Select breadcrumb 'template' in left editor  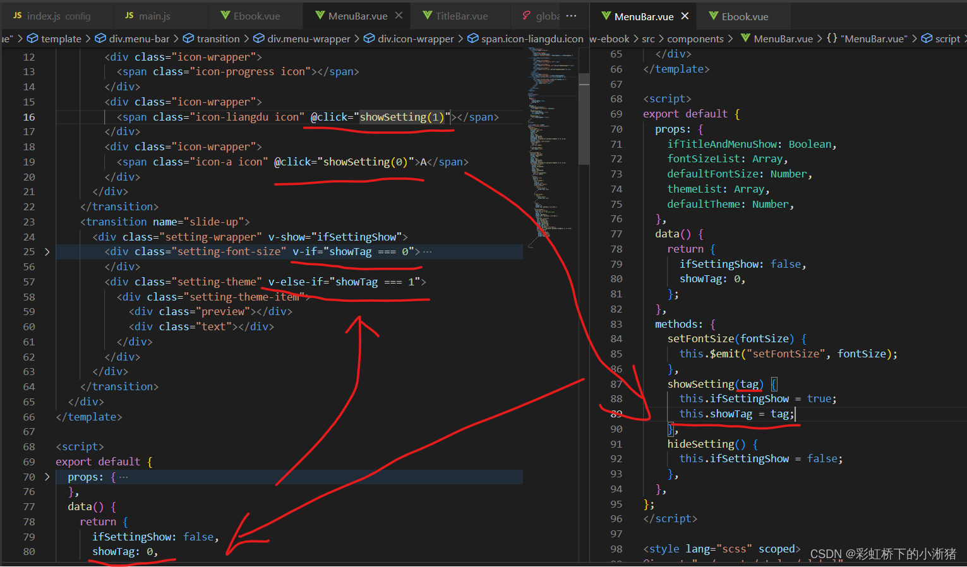[x=55, y=39]
